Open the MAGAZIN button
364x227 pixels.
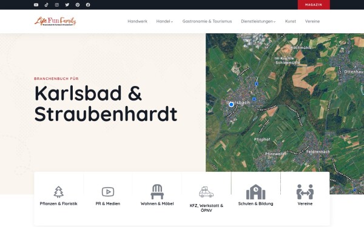tap(314, 5)
